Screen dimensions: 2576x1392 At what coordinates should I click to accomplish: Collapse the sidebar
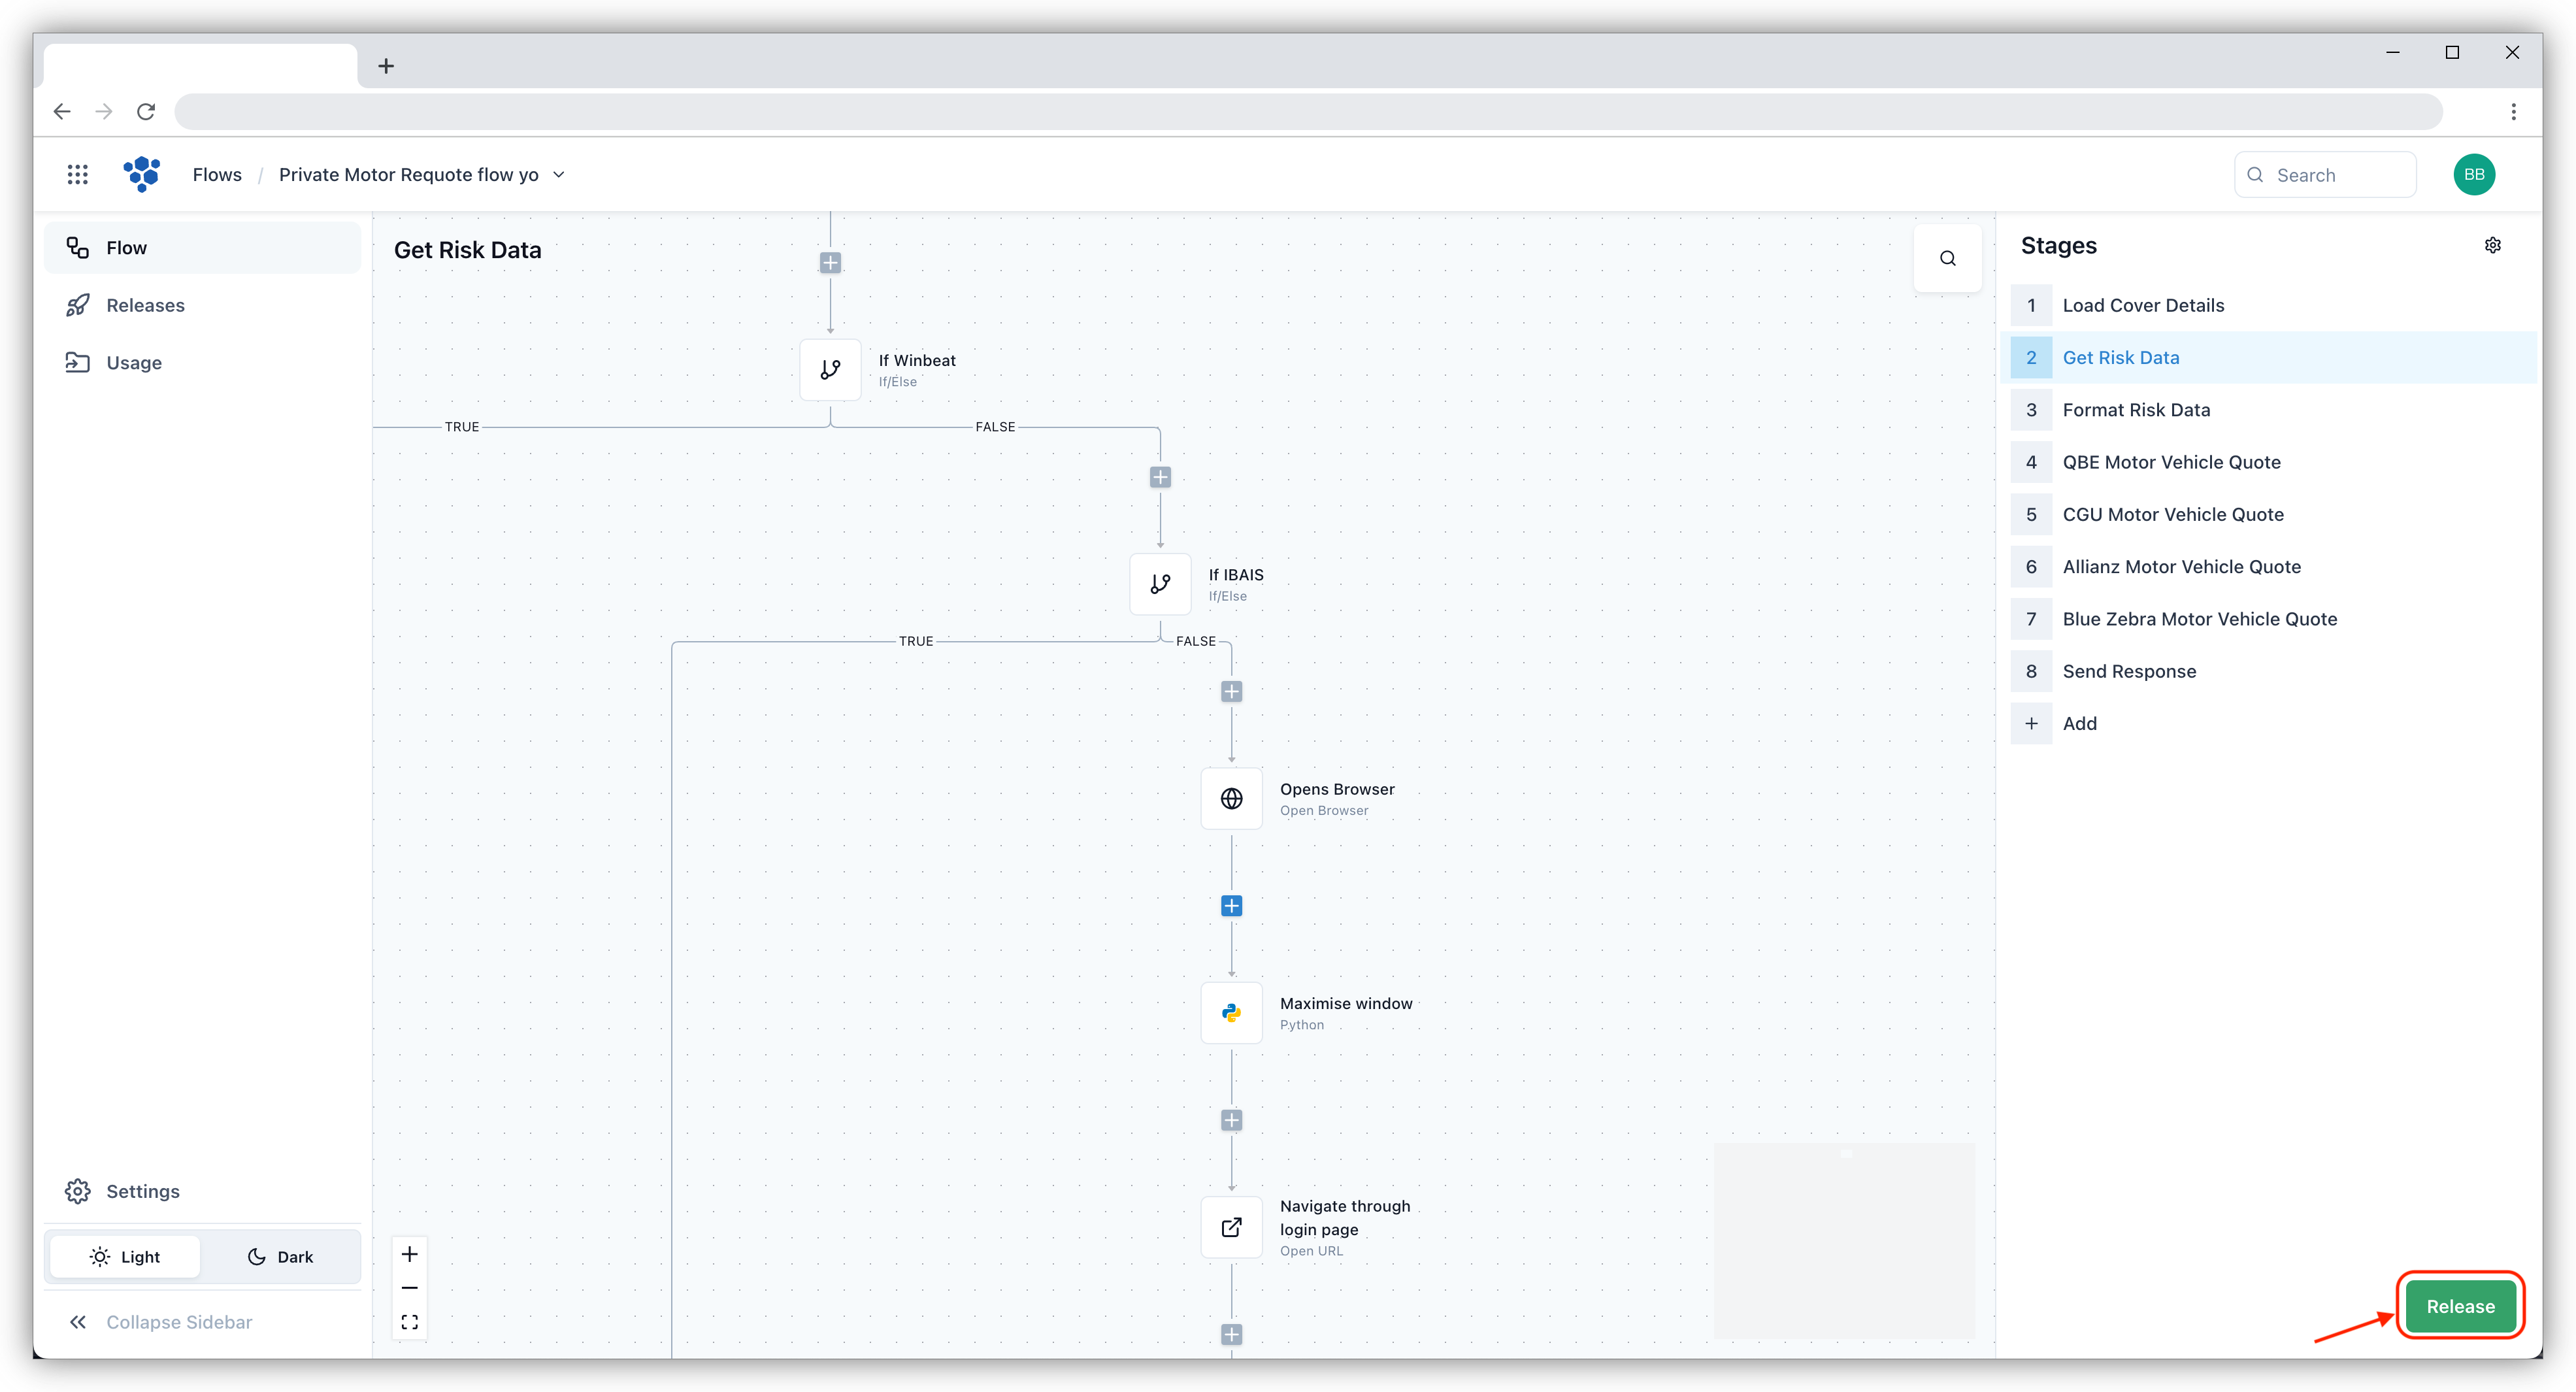click(x=160, y=1322)
